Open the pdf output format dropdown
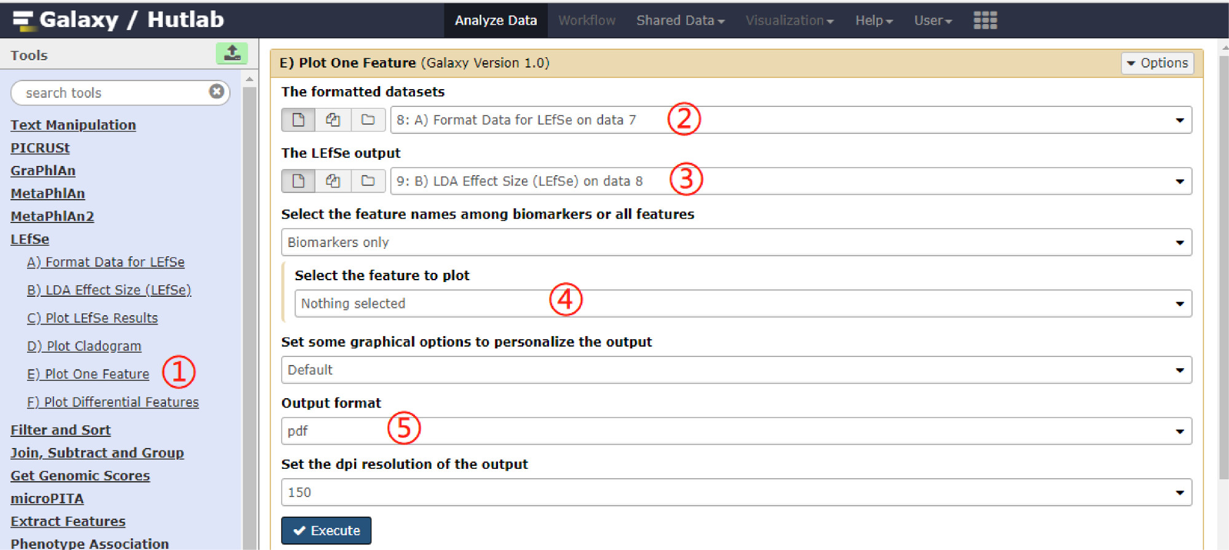1229x550 pixels. click(736, 431)
